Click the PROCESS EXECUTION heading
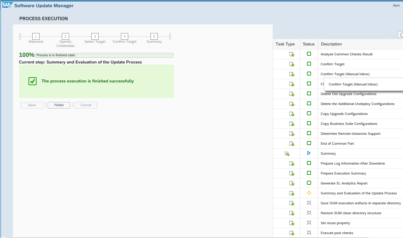 click(43, 19)
